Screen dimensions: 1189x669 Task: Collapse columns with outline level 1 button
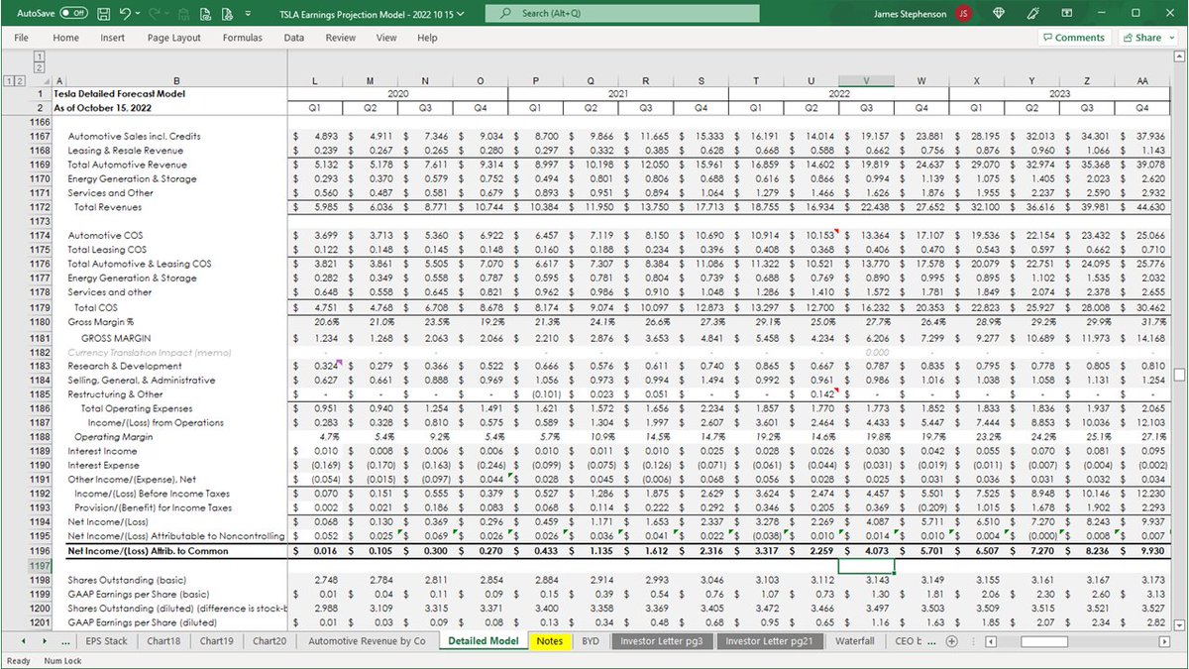point(40,56)
